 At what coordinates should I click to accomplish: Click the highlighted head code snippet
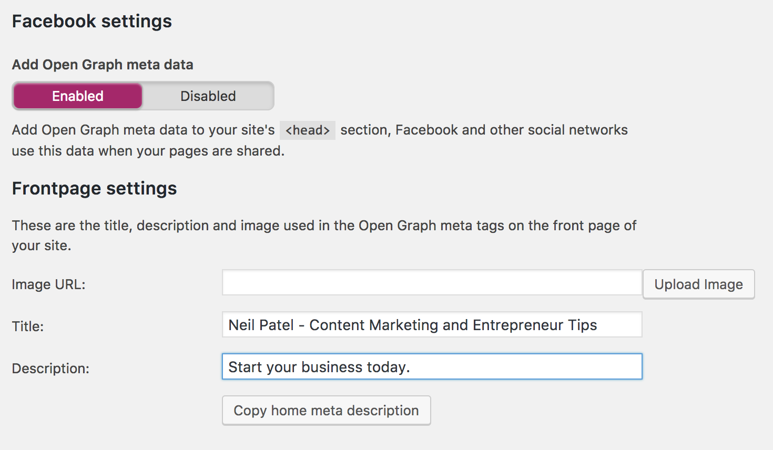[307, 130]
